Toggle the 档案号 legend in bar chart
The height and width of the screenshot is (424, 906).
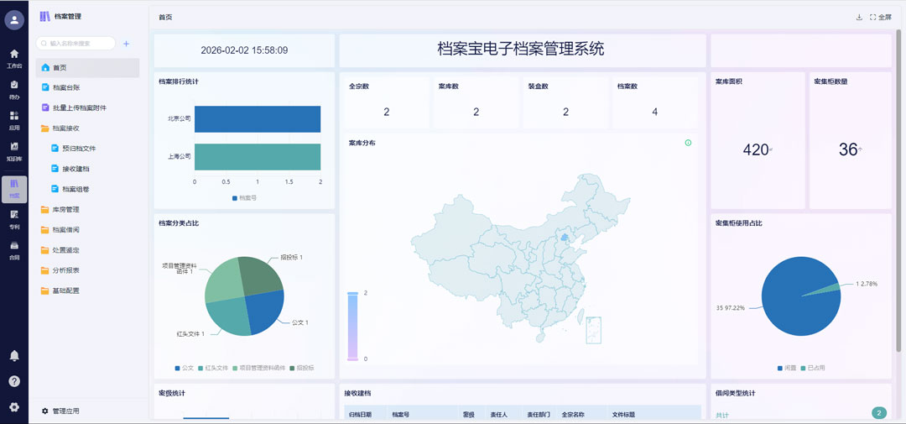tap(243, 198)
